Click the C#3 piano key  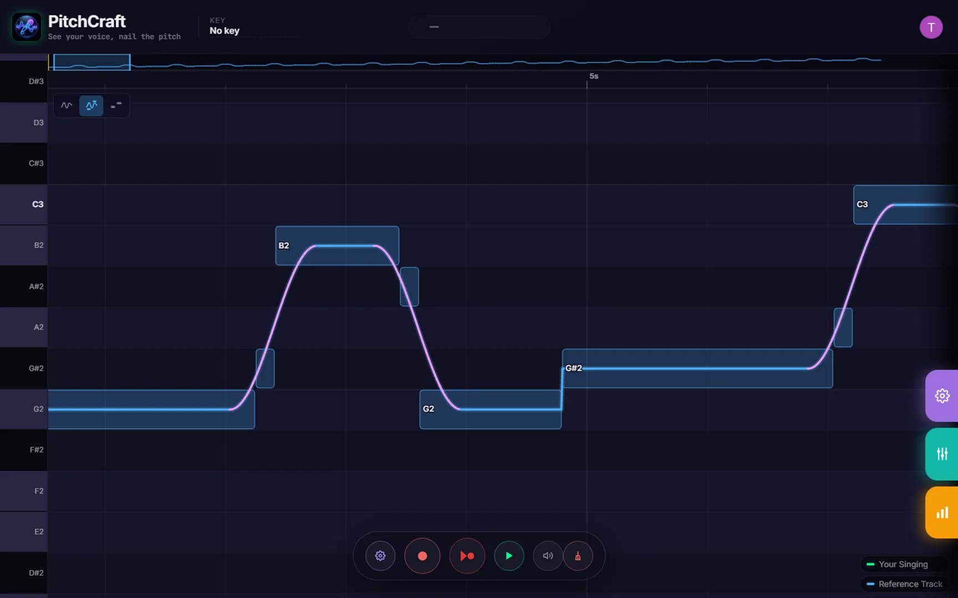[23, 163]
